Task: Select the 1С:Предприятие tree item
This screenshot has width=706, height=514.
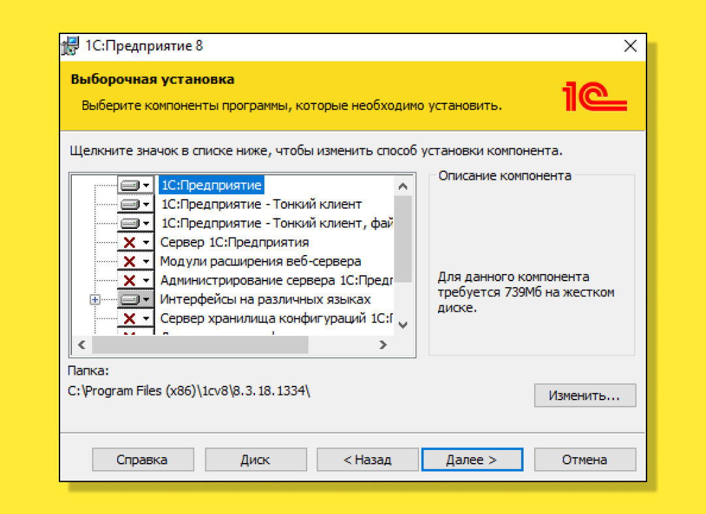Action: point(210,185)
